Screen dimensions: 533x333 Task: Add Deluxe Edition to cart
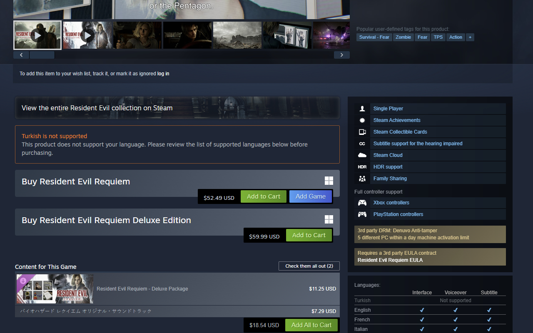pyautogui.click(x=309, y=235)
